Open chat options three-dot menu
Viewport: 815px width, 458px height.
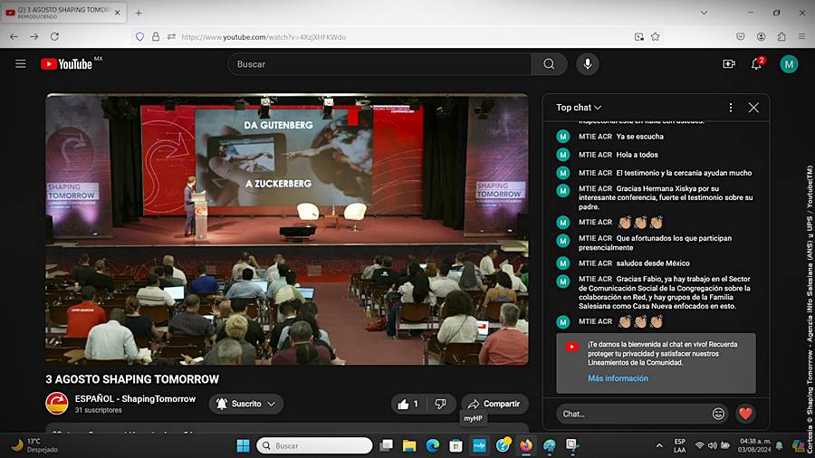coord(730,108)
